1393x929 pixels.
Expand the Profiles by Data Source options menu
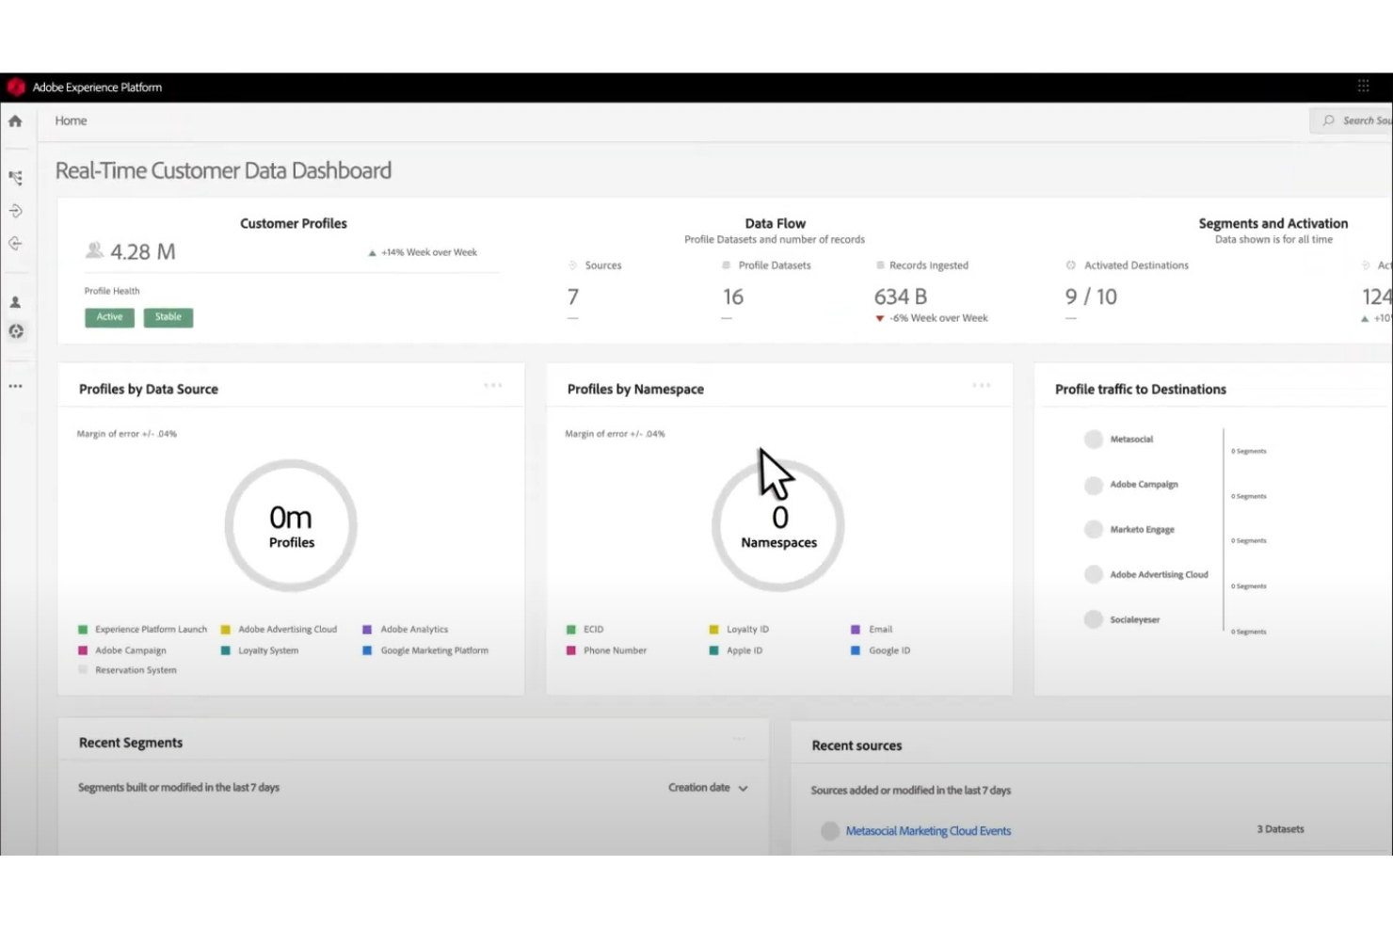click(x=492, y=385)
